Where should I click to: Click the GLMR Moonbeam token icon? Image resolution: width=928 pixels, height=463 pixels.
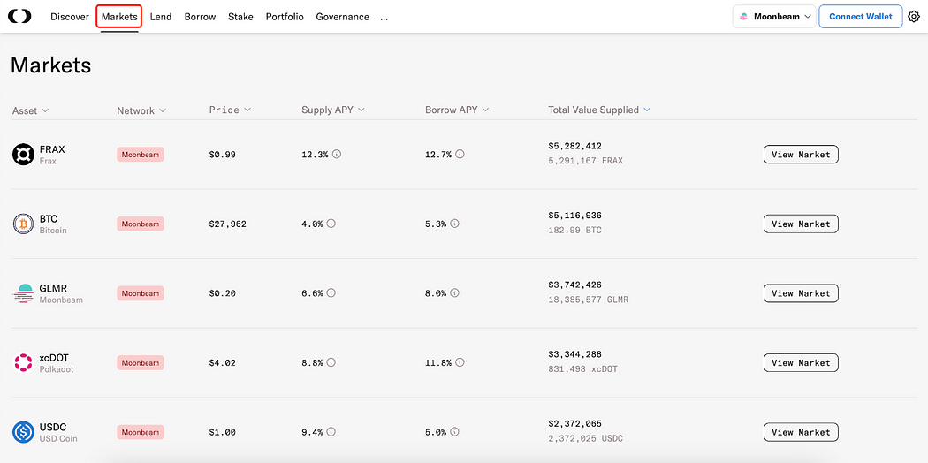24,293
